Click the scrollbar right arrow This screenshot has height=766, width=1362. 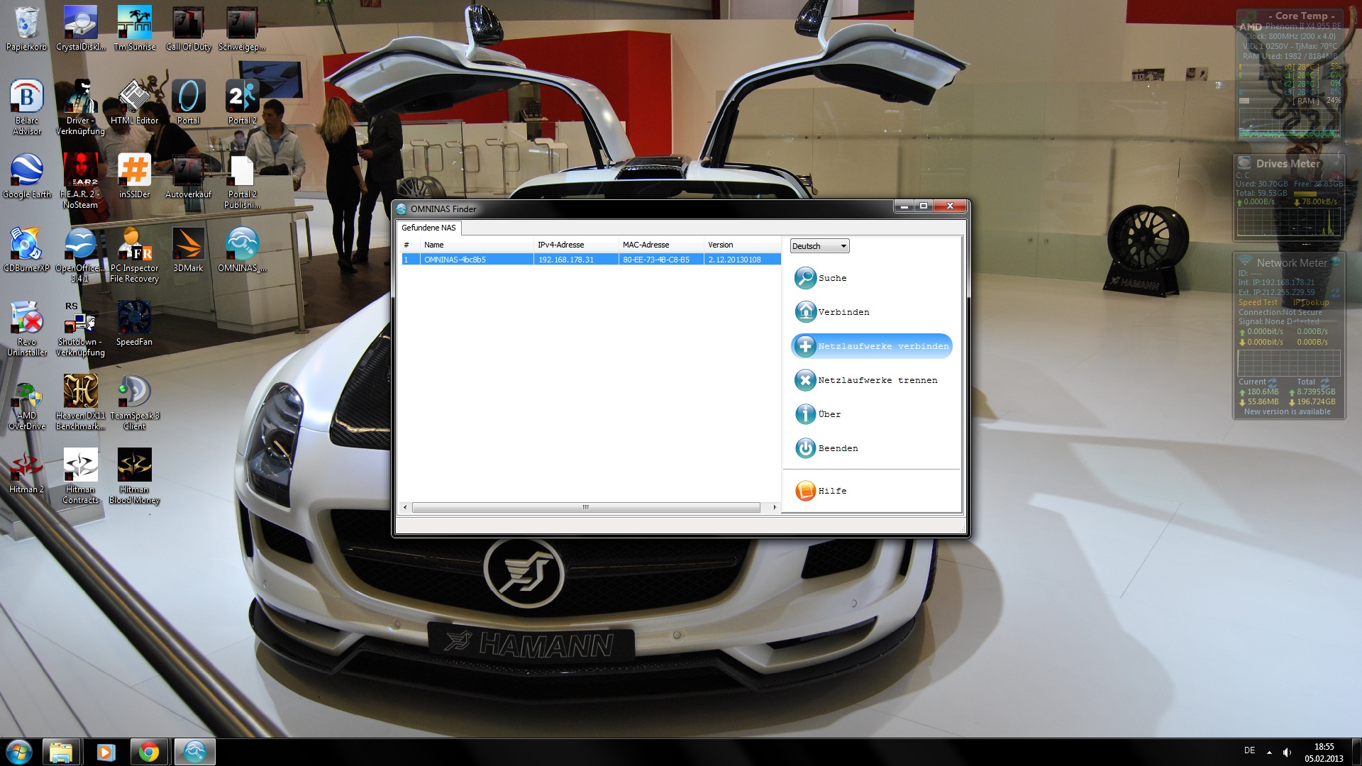click(774, 507)
